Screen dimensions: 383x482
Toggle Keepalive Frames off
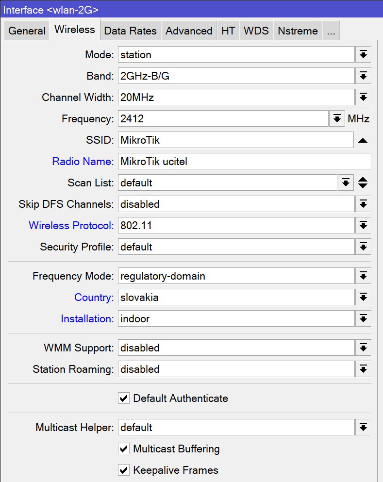124,470
